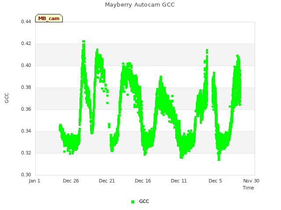Click the Dec 16 x-axis label
Screen dimensions: 281x210
(143, 181)
